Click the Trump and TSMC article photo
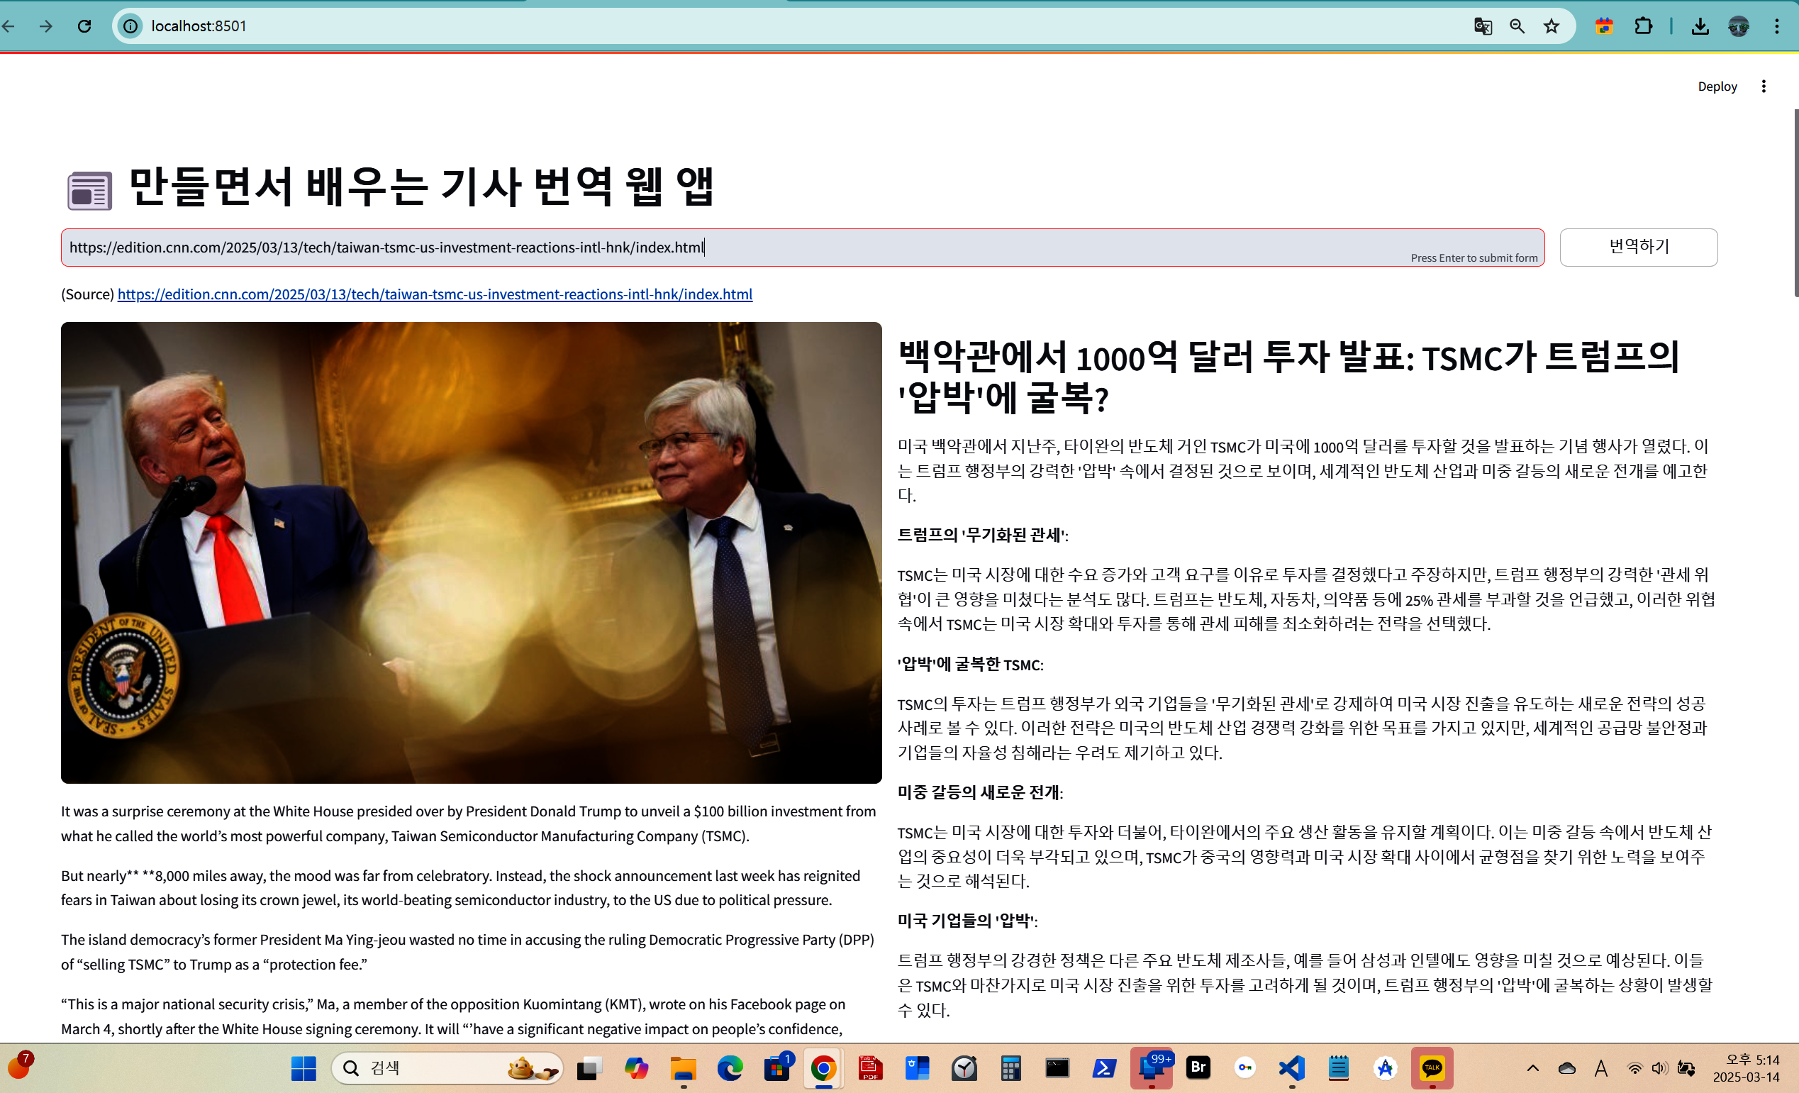Screen dimensions: 1799x1093 click(471, 553)
